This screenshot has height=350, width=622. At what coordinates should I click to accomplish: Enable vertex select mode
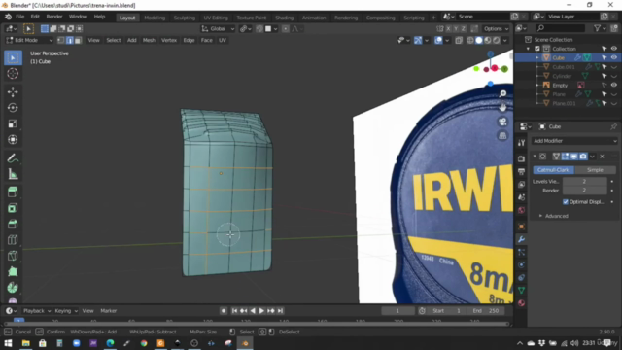pyautogui.click(x=60, y=40)
